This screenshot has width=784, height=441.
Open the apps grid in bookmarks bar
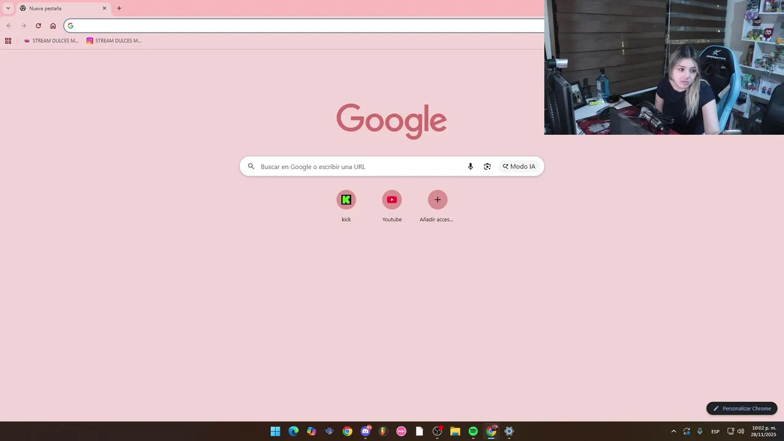(x=8, y=41)
